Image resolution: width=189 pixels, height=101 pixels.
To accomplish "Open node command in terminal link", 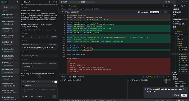I will [53, 44].
